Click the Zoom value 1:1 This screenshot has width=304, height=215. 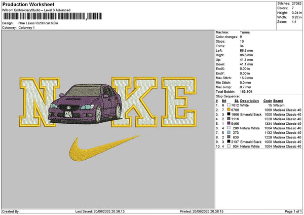(294, 22)
